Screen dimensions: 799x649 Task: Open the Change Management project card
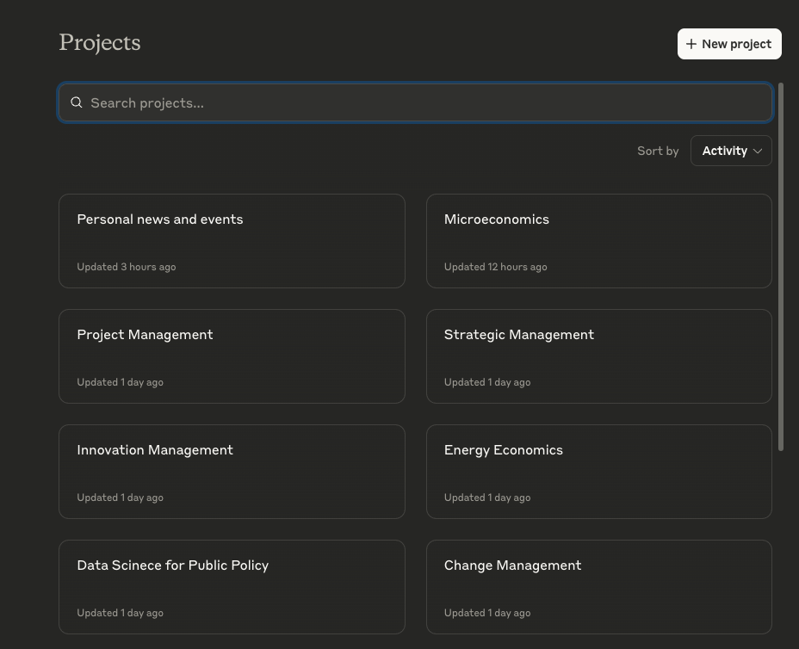tap(598, 587)
